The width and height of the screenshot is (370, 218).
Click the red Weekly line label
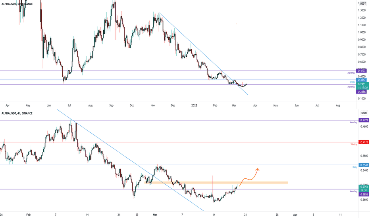point(354,144)
